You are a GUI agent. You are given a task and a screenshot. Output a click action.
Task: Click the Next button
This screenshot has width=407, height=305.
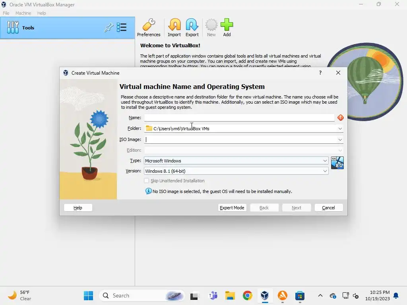click(296, 207)
